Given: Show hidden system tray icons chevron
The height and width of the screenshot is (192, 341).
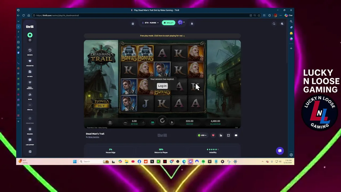Looking at the screenshot, I should pyautogui.click(x=262, y=161).
